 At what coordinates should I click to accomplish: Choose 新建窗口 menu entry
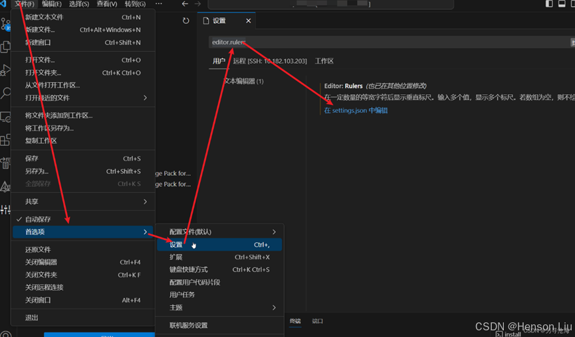pos(83,42)
